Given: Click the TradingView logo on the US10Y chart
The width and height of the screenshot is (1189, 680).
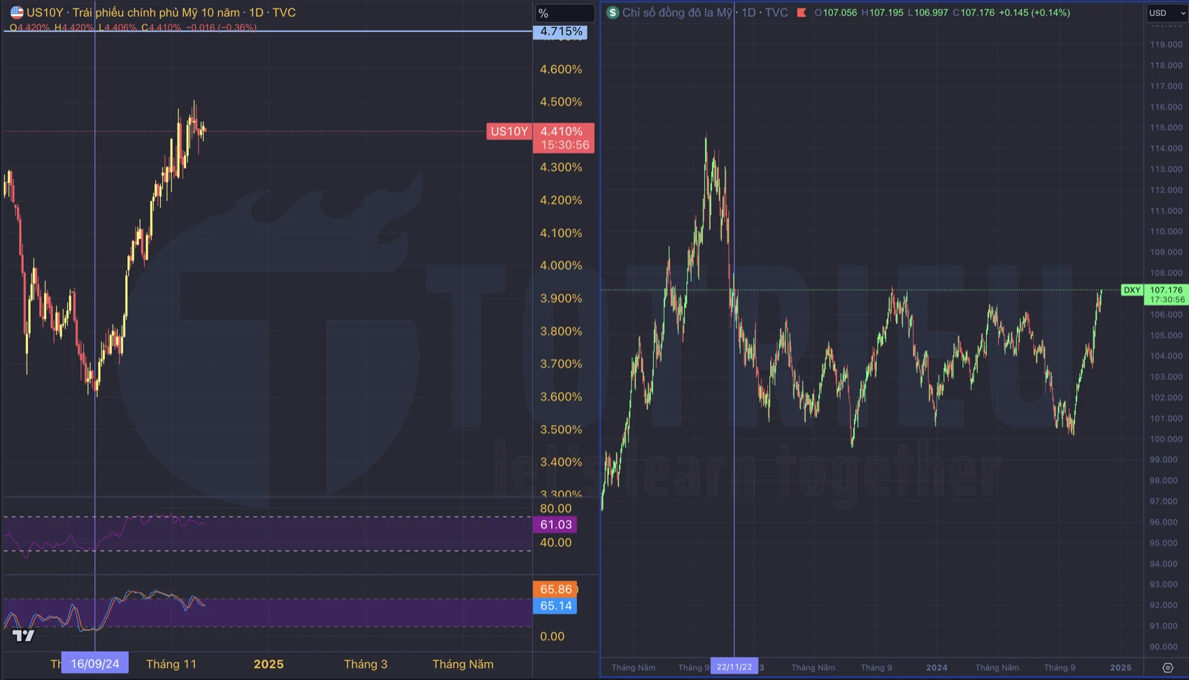Looking at the screenshot, I should 23,635.
